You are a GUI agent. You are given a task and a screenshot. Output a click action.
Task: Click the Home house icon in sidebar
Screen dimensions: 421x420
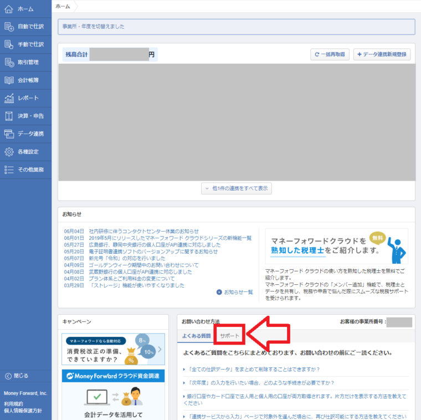9,9
